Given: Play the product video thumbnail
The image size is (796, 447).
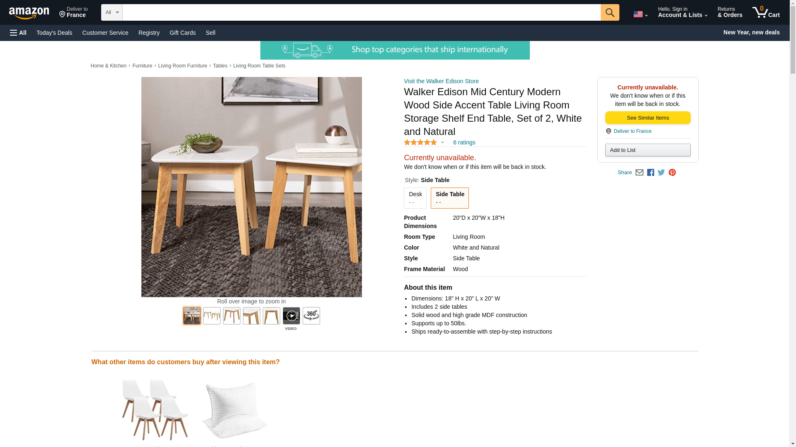Looking at the screenshot, I should point(291,316).
